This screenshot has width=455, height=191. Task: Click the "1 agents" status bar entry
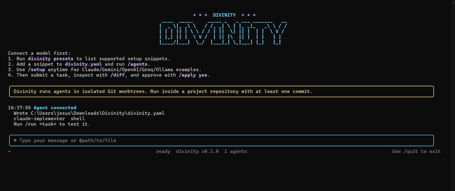tap(235, 151)
